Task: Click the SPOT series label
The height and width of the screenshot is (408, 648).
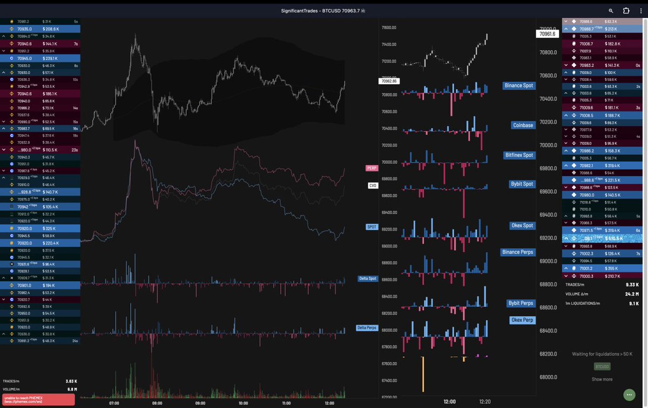Action: [x=372, y=227]
